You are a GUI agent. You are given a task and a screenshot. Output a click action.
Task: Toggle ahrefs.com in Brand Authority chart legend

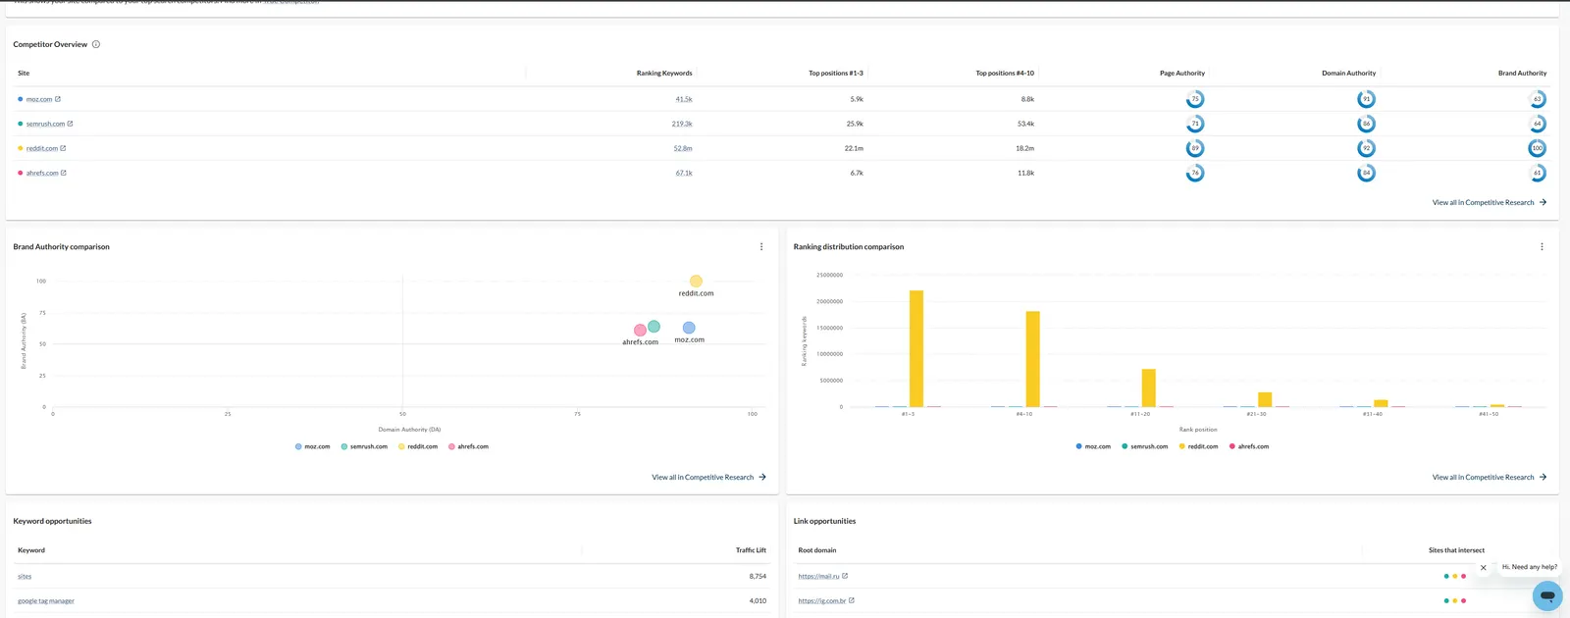[468, 446]
